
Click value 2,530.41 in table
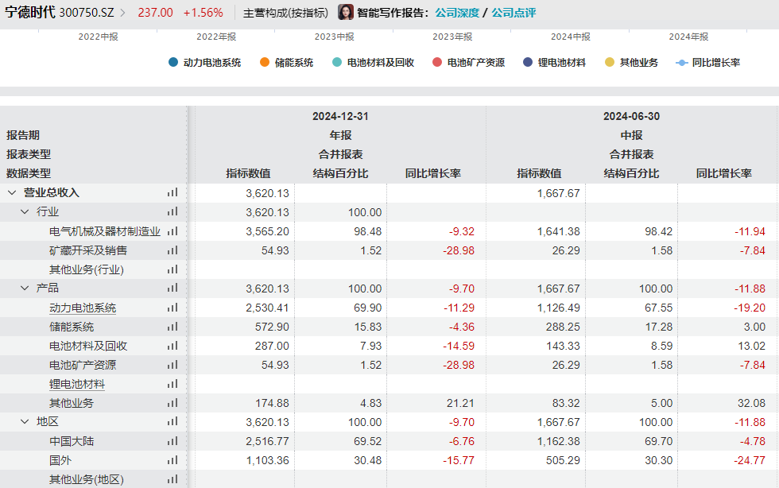click(x=267, y=308)
